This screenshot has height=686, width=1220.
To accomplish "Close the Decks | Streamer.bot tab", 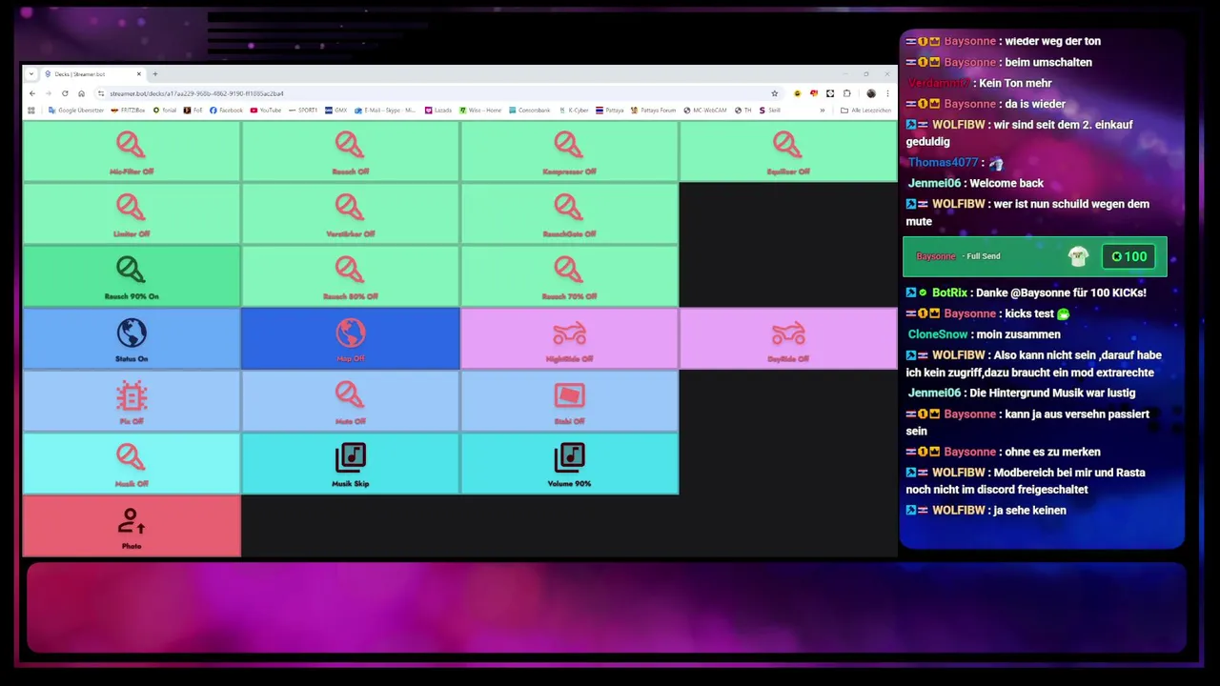I will (138, 74).
